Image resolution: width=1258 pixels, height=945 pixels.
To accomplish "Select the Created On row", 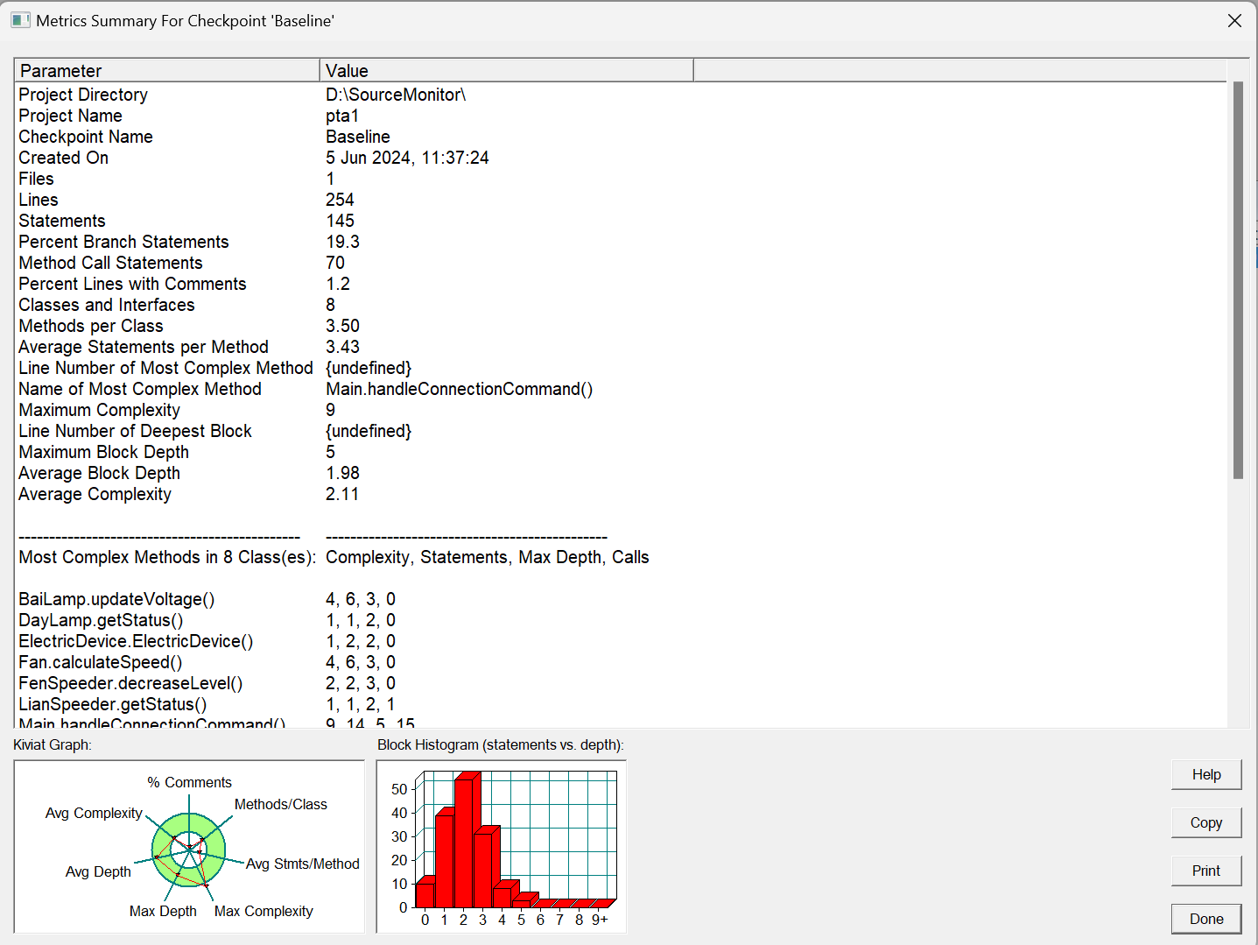I will point(620,158).
